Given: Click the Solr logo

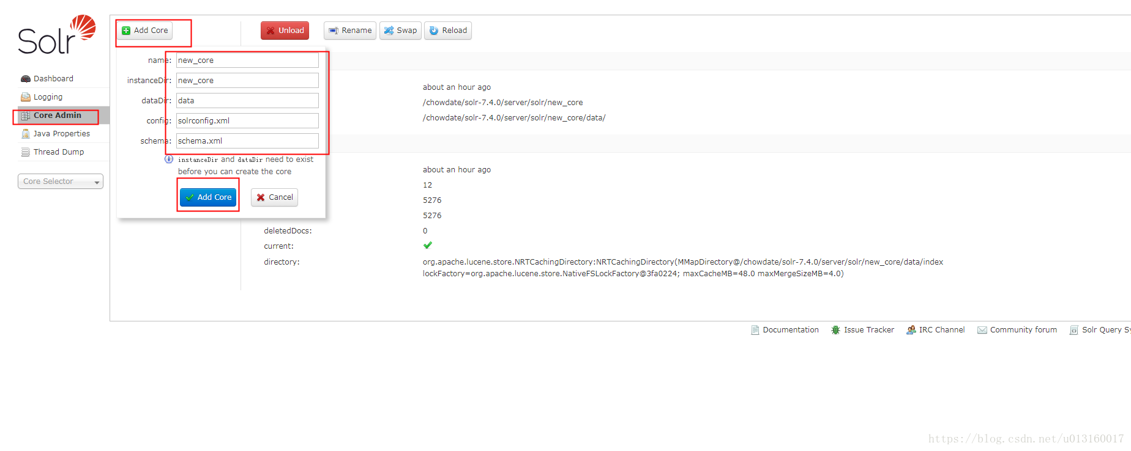Looking at the screenshot, I should pos(57,35).
